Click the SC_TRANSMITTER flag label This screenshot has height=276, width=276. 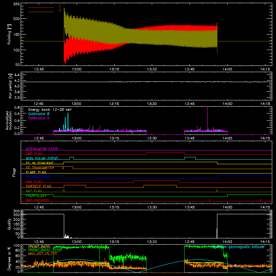pos(40,168)
